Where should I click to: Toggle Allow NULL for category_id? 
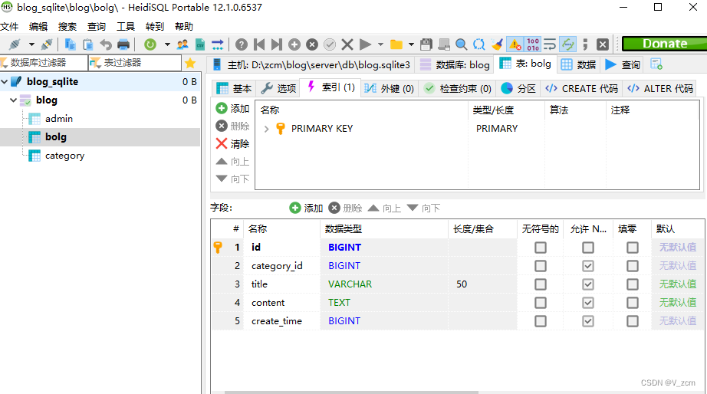click(588, 266)
